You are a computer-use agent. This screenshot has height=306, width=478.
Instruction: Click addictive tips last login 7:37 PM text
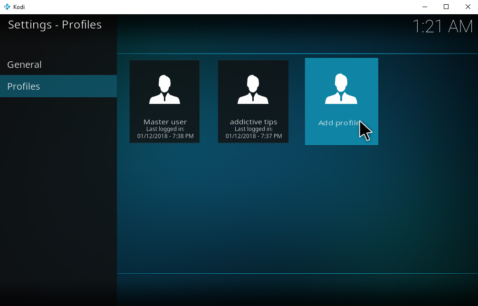pos(254,132)
